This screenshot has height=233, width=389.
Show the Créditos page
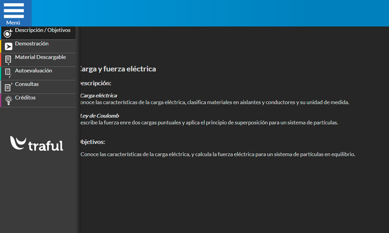click(25, 98)
